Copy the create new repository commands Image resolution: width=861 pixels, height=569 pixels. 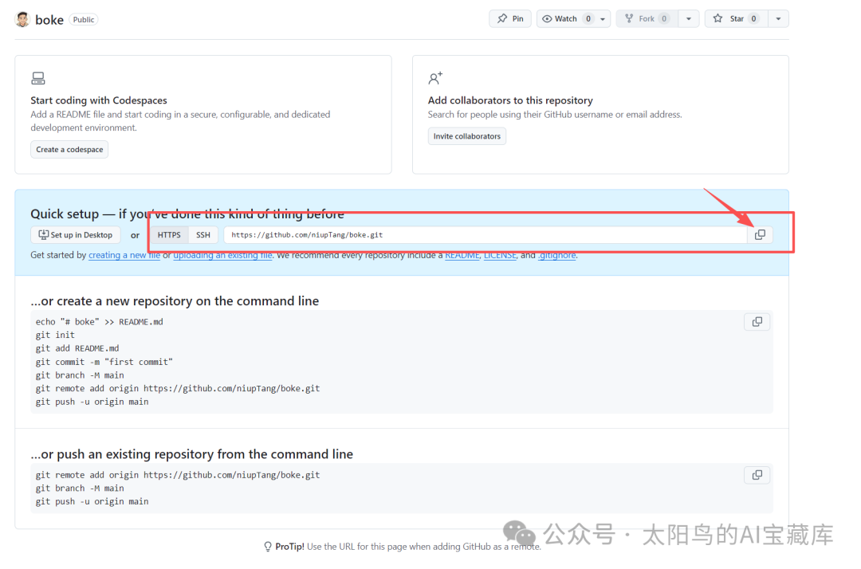click(757, 322)
